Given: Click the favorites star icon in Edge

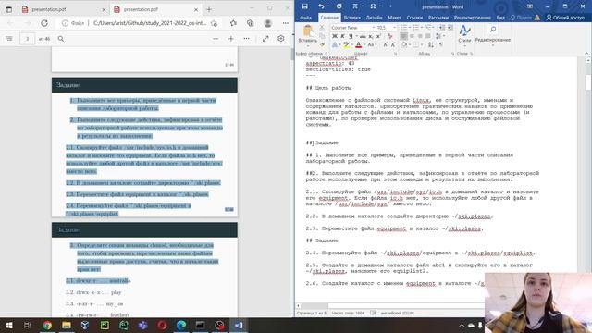Looking at the screenshot, I should 233,23.
